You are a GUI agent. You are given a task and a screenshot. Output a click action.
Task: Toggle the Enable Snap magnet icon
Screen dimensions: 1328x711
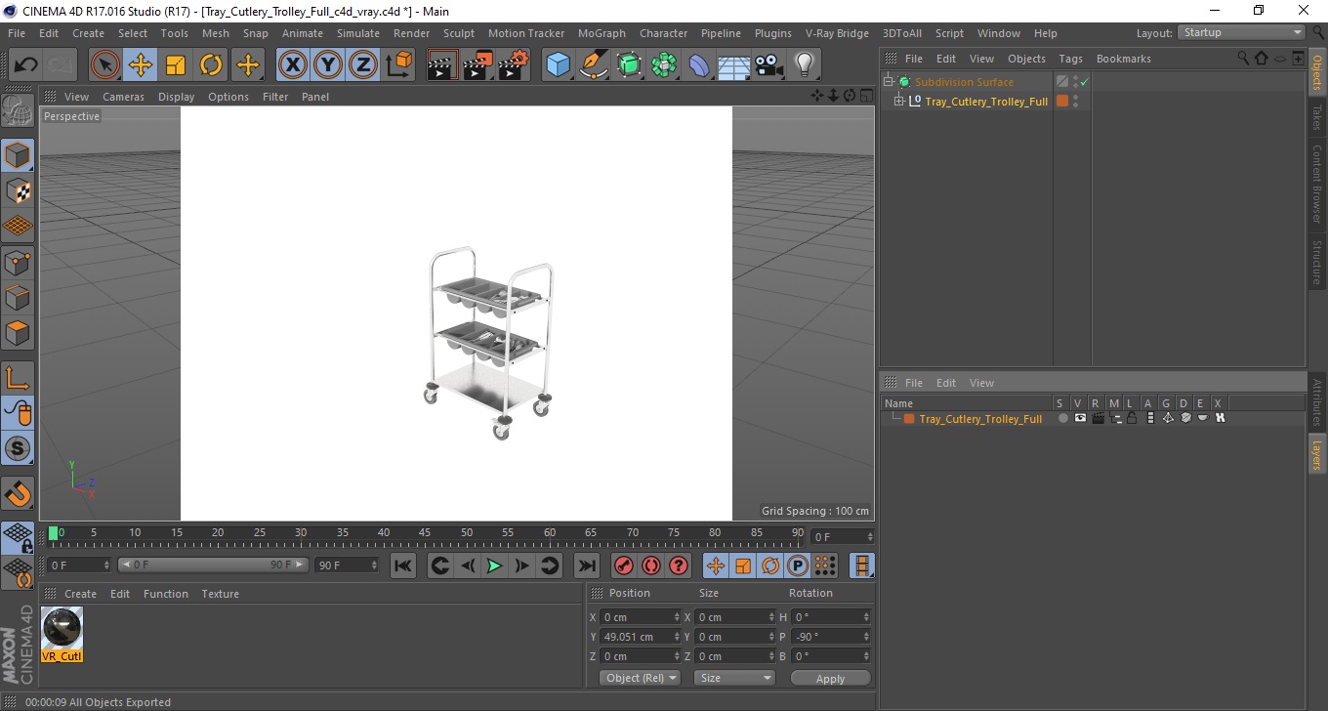point(18,493)
